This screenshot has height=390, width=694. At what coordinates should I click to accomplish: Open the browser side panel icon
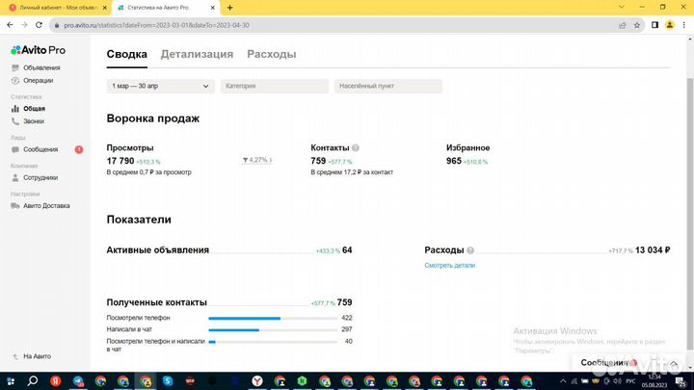click(x=654, y=25)
